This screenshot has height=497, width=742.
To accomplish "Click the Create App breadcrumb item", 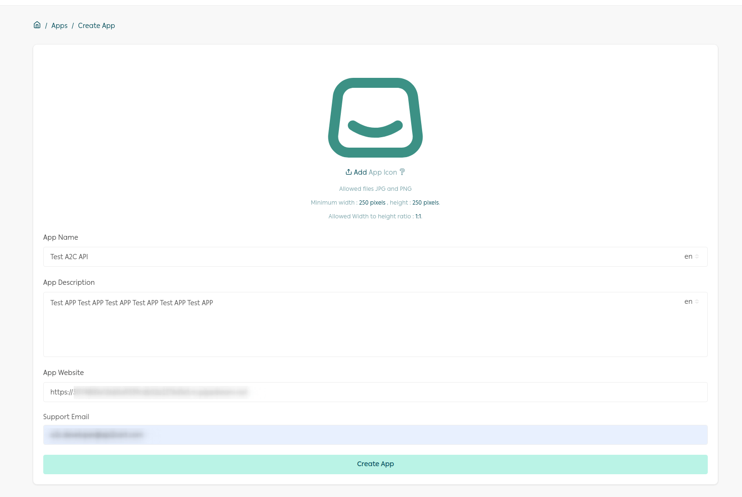I will 96,26.
